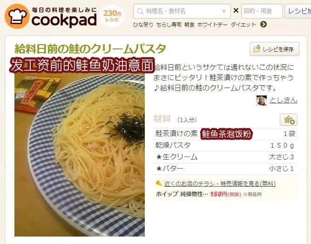
Task: Open the ホワイトデー keyword link
Action: pyautogui.click(x=212, y=25)
